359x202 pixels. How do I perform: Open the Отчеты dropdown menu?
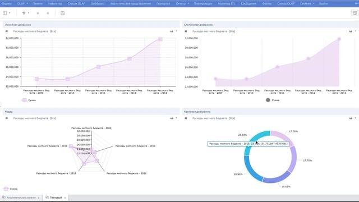point(182,3)
